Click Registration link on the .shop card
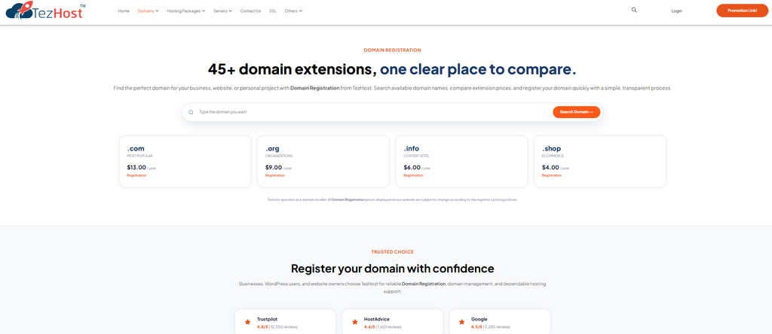 [x=551, y=175]
